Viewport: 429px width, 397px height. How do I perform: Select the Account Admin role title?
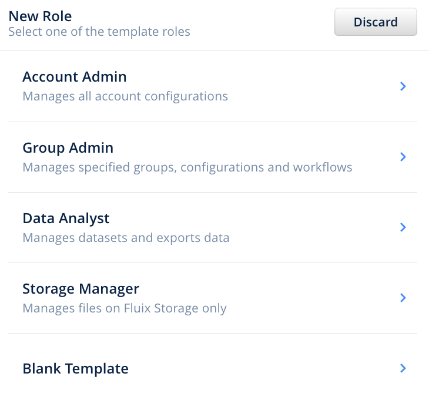75,76
